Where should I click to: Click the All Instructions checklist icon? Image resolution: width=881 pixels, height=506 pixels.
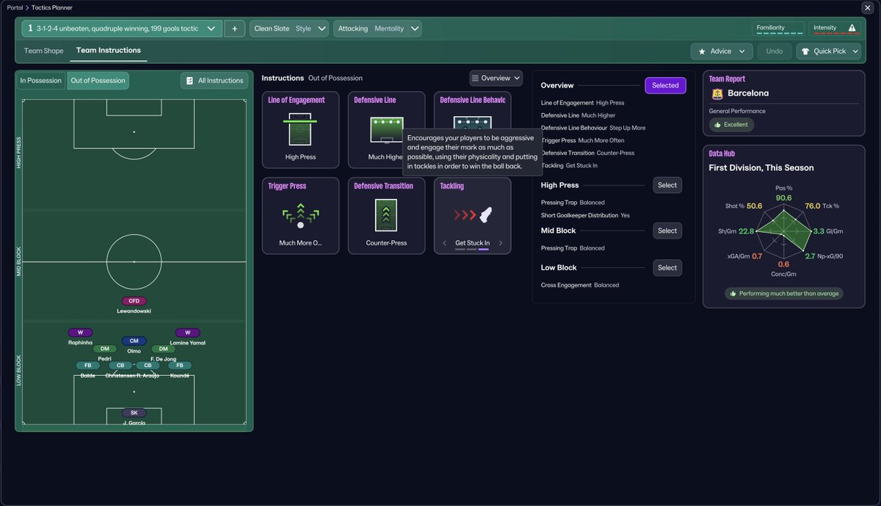189,81
